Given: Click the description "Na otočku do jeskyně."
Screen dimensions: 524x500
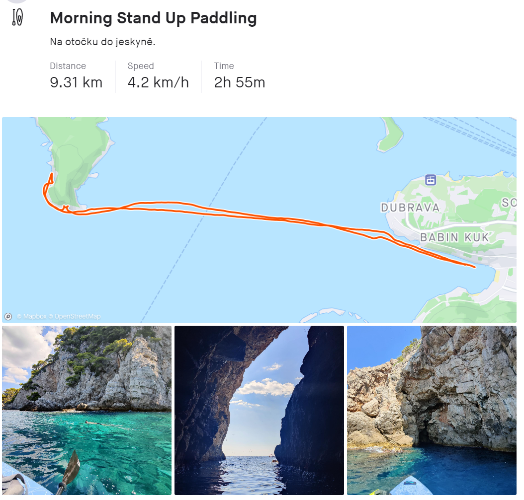Looking at the screenshot, I should [x=103, y=42].
